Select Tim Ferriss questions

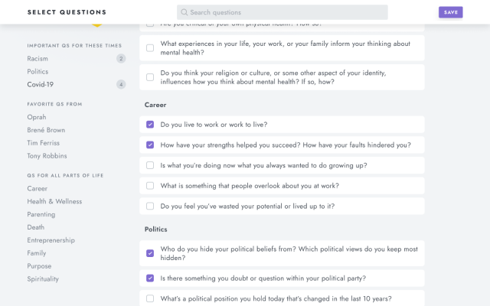pos(43,143)
